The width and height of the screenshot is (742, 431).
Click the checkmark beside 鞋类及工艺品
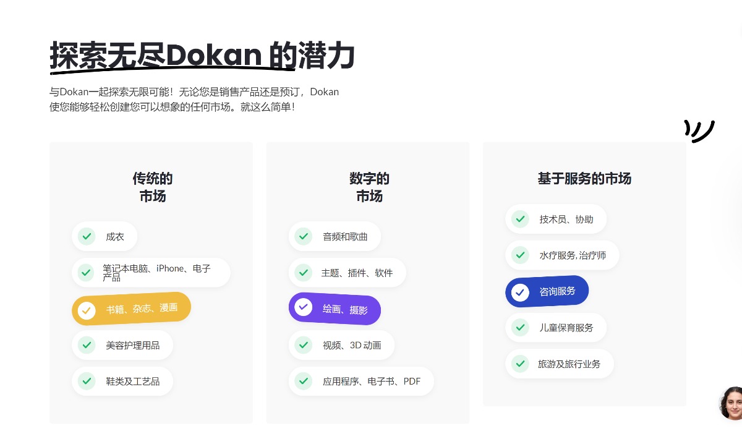[87, 381]
